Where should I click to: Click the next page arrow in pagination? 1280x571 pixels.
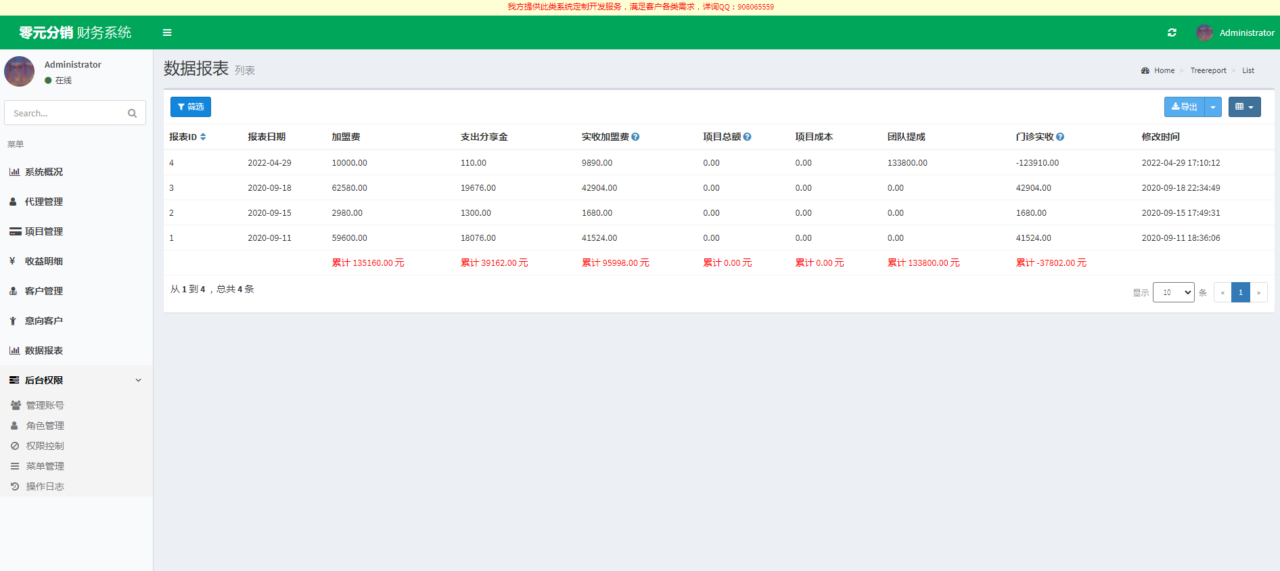coord(1258,292)
